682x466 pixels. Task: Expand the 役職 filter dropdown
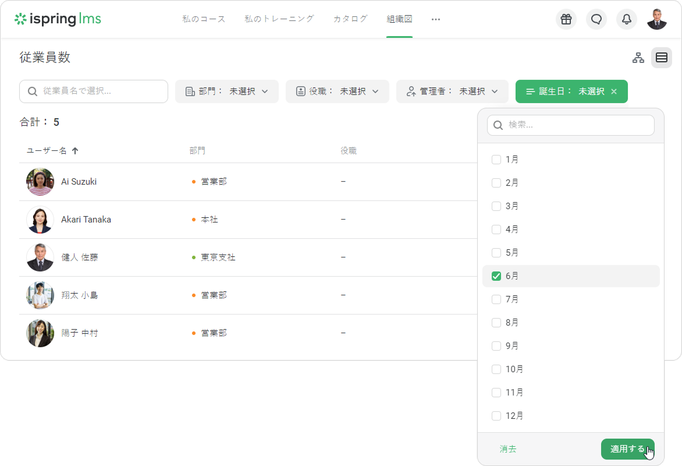click(x=337, y=91)
